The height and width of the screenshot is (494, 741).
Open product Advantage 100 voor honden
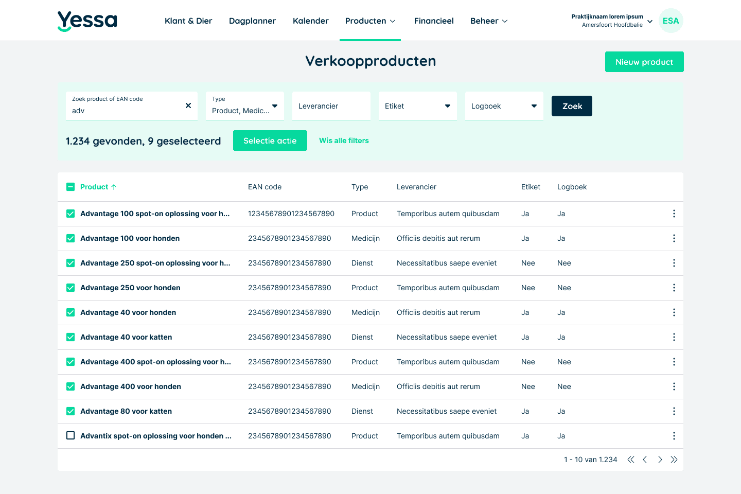(x=130, y=238)
